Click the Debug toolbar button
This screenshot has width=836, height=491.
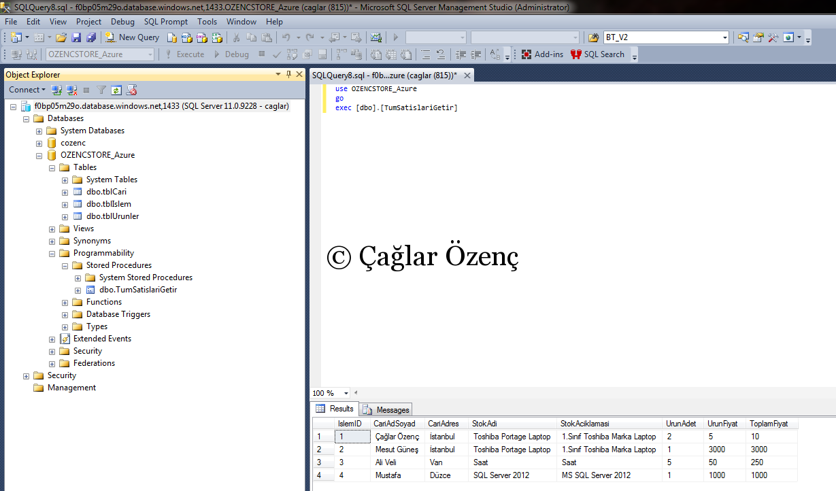click(232, 54)
